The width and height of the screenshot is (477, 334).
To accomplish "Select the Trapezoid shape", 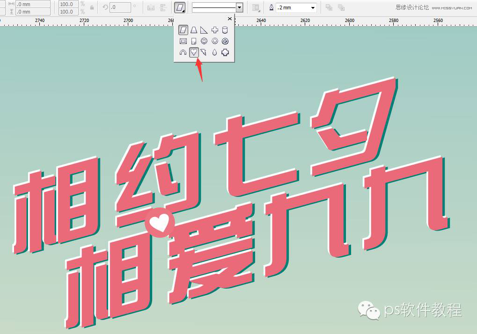I will pos(194,29).
